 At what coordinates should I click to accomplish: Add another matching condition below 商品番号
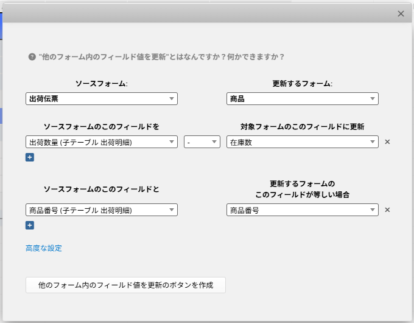(x=30, y=225)
